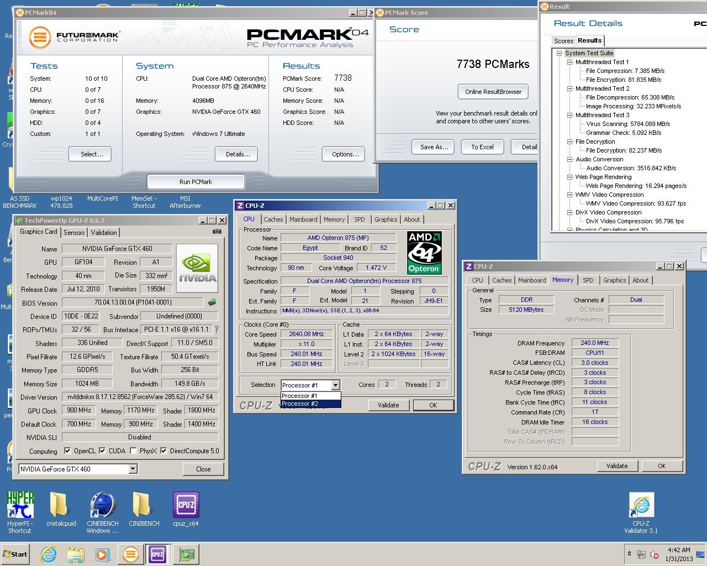Collapse the Web Page Rendering node
The width and height of the screenshot is (707, 566).
click(x=569, y=177)
